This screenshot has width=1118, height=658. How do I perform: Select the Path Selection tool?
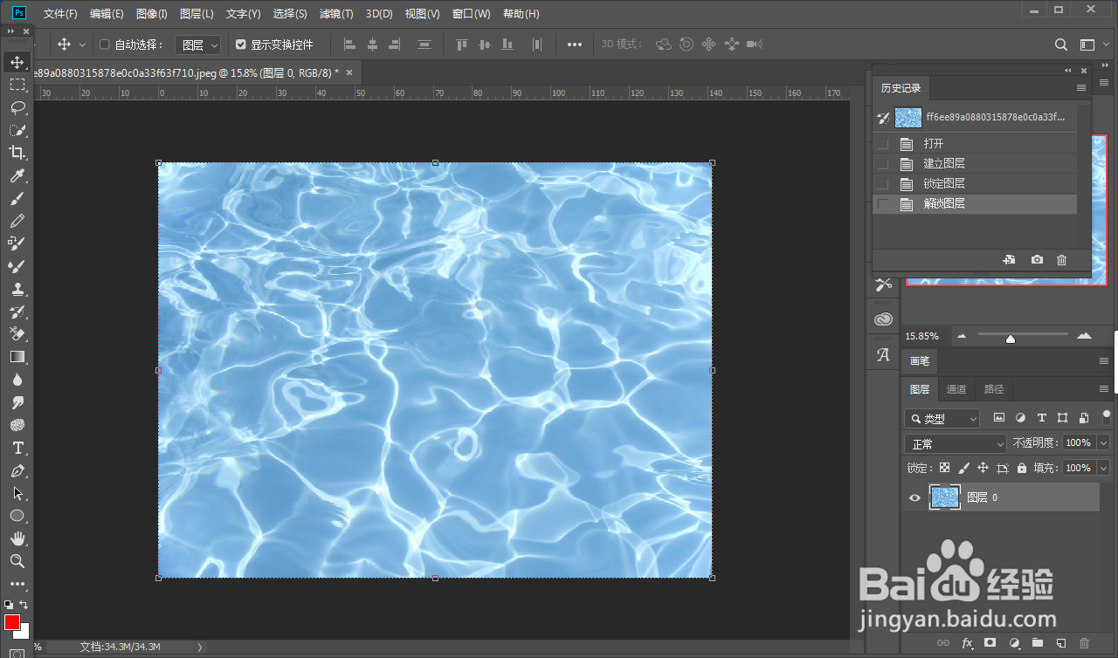(x=17, y=493)
